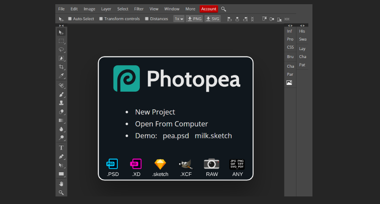Viewport: 380px width, 204px height.
Task: Click the Align Top Edges icon
Action: [264, 19]
